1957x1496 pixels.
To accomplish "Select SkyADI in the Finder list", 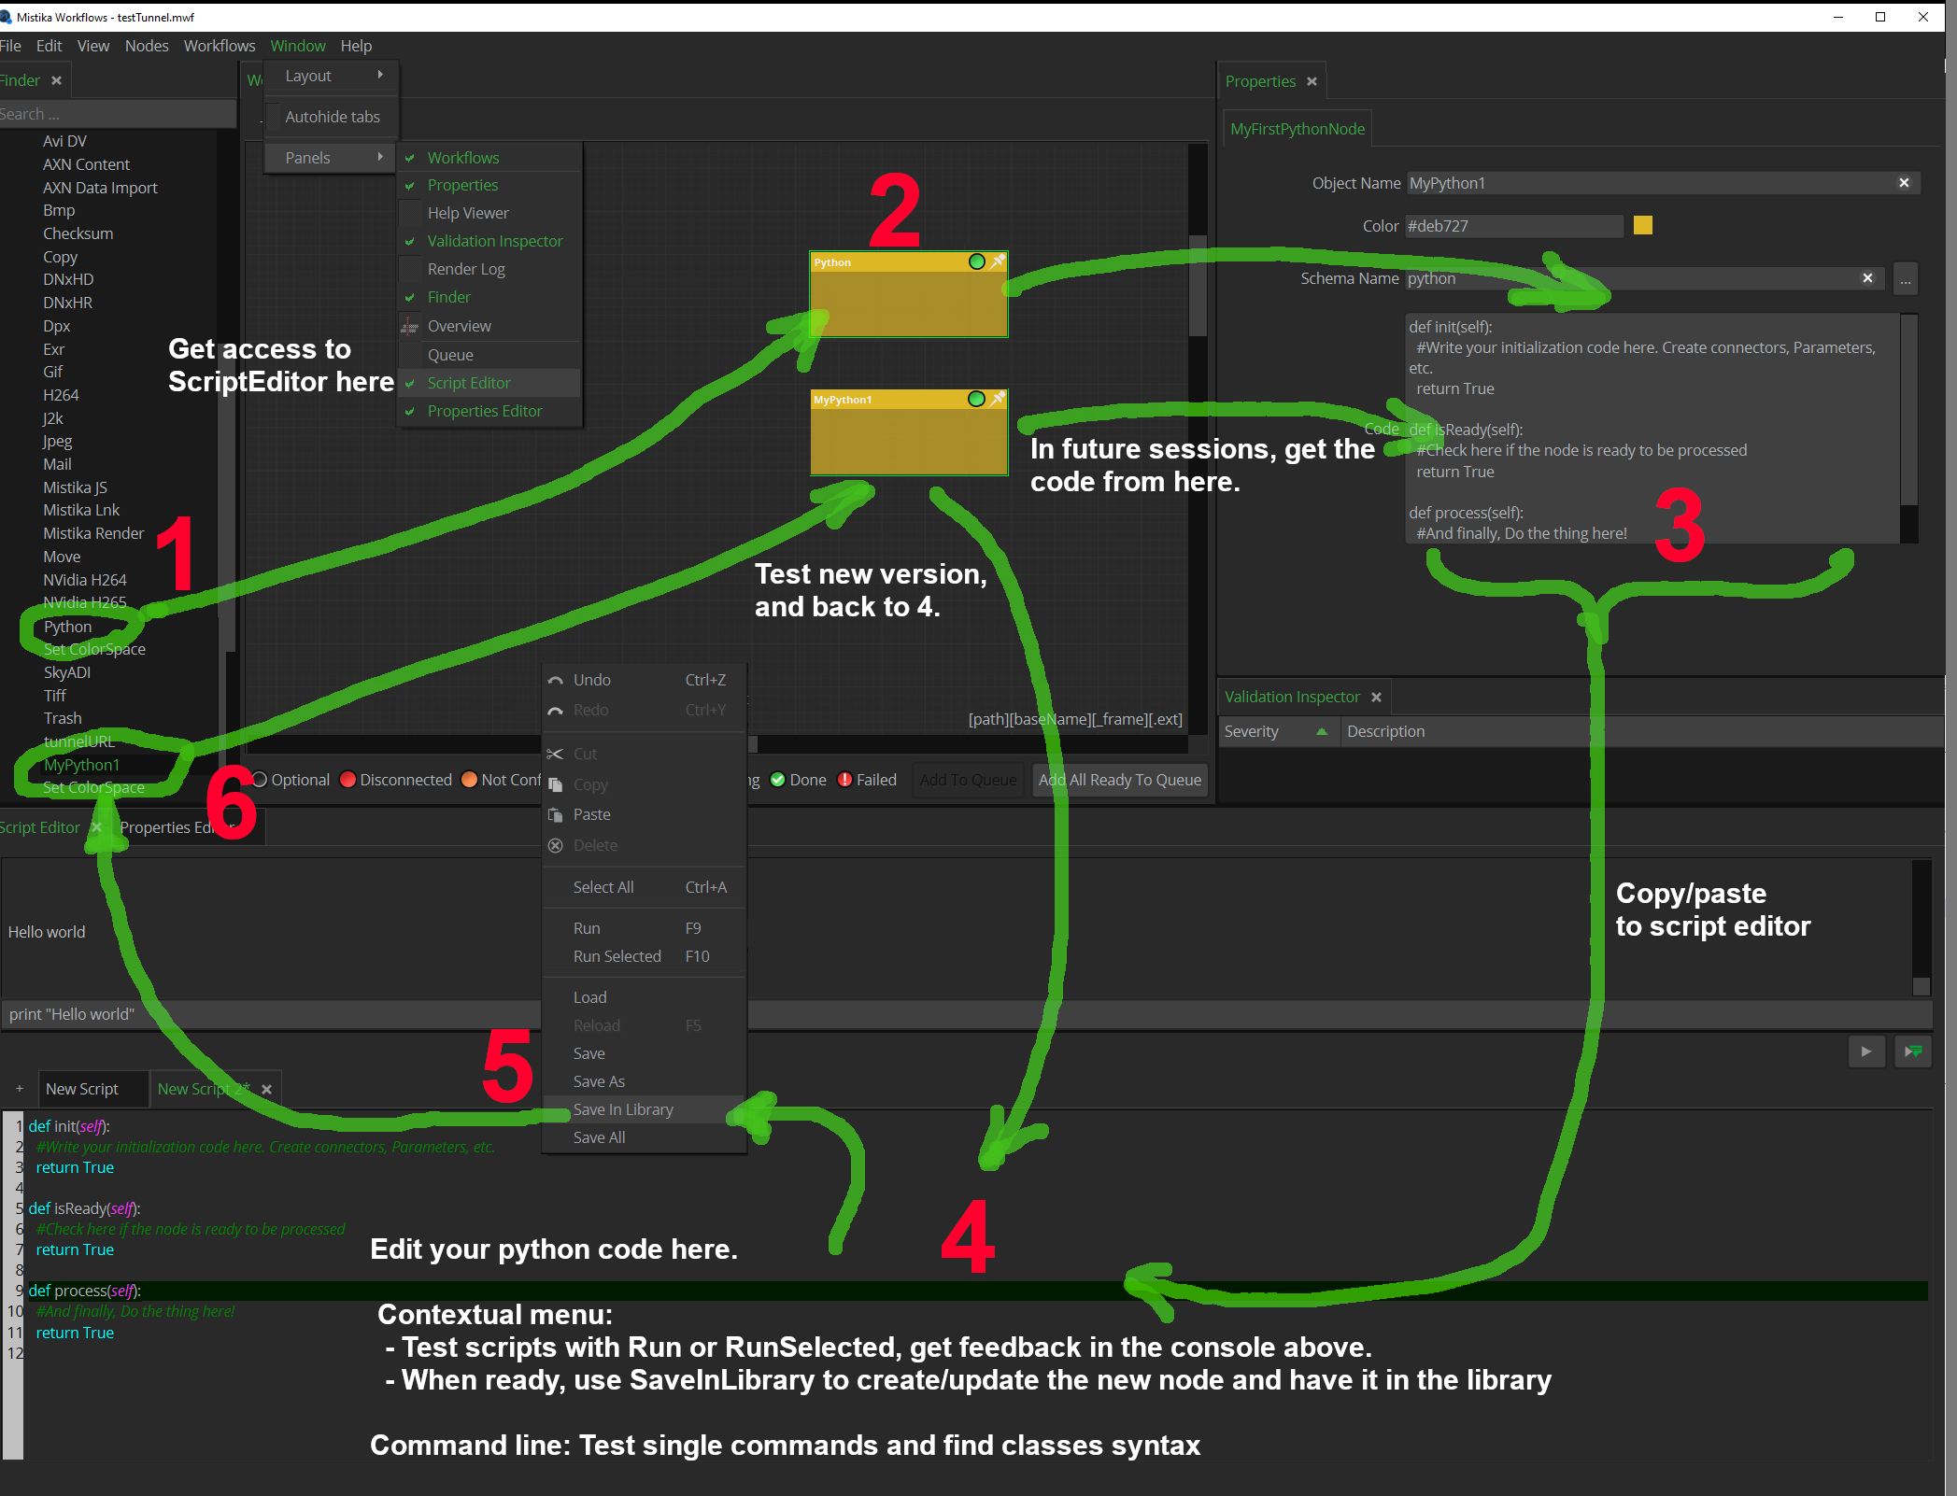I will pyautogui.click(x=66, y=672).
